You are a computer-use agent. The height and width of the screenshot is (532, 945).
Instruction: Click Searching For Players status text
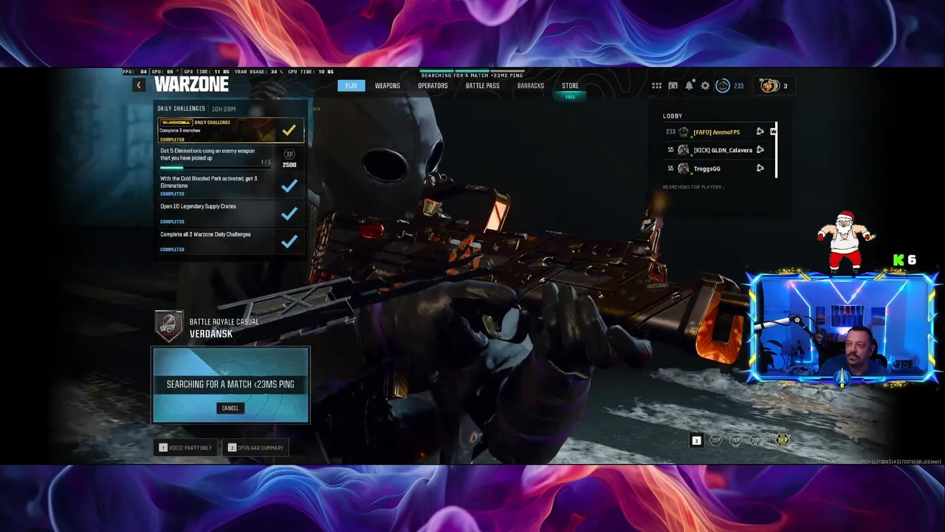[x=693, y=187]
